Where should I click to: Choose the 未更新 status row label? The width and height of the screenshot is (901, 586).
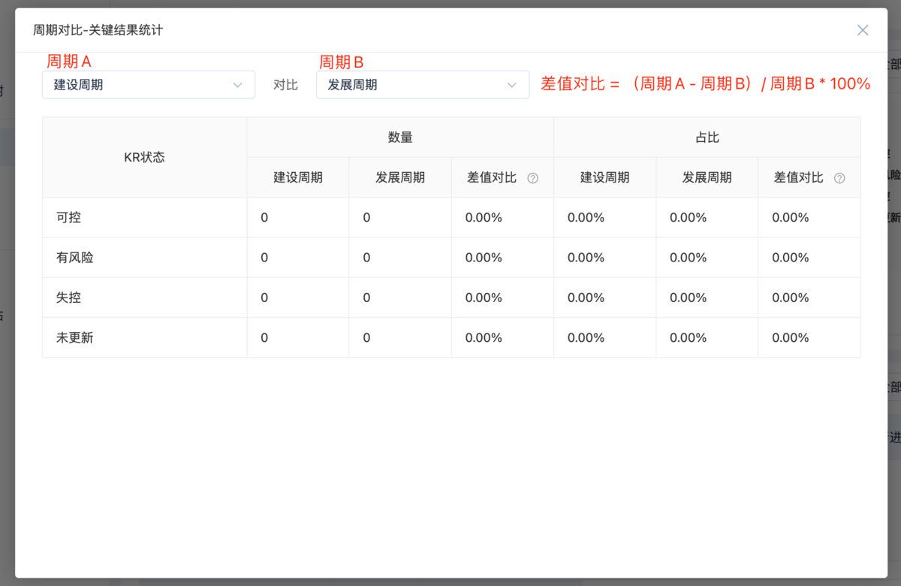[75, 338]
